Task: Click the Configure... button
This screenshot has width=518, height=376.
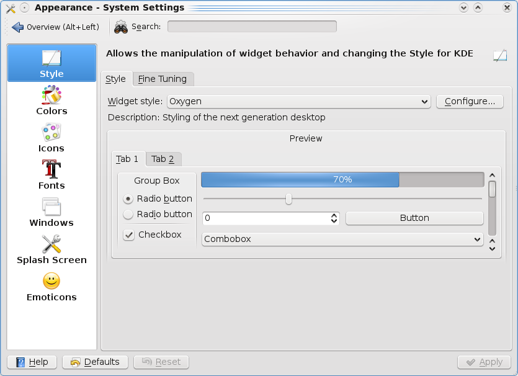Action: click(x=470, y=101)
